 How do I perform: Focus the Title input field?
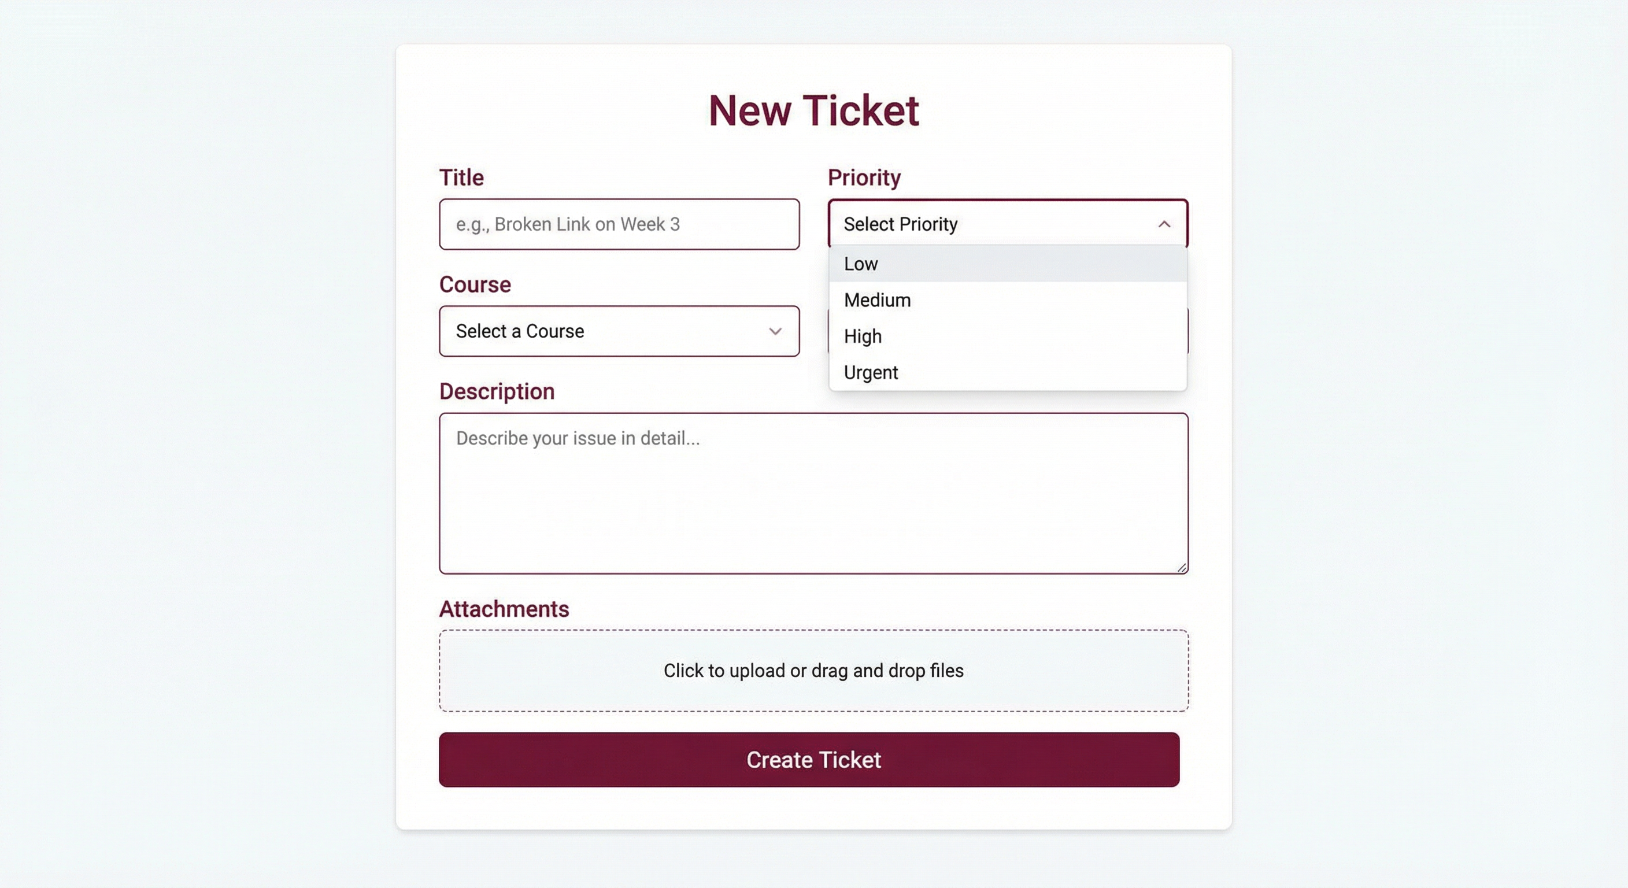point(619,224)
